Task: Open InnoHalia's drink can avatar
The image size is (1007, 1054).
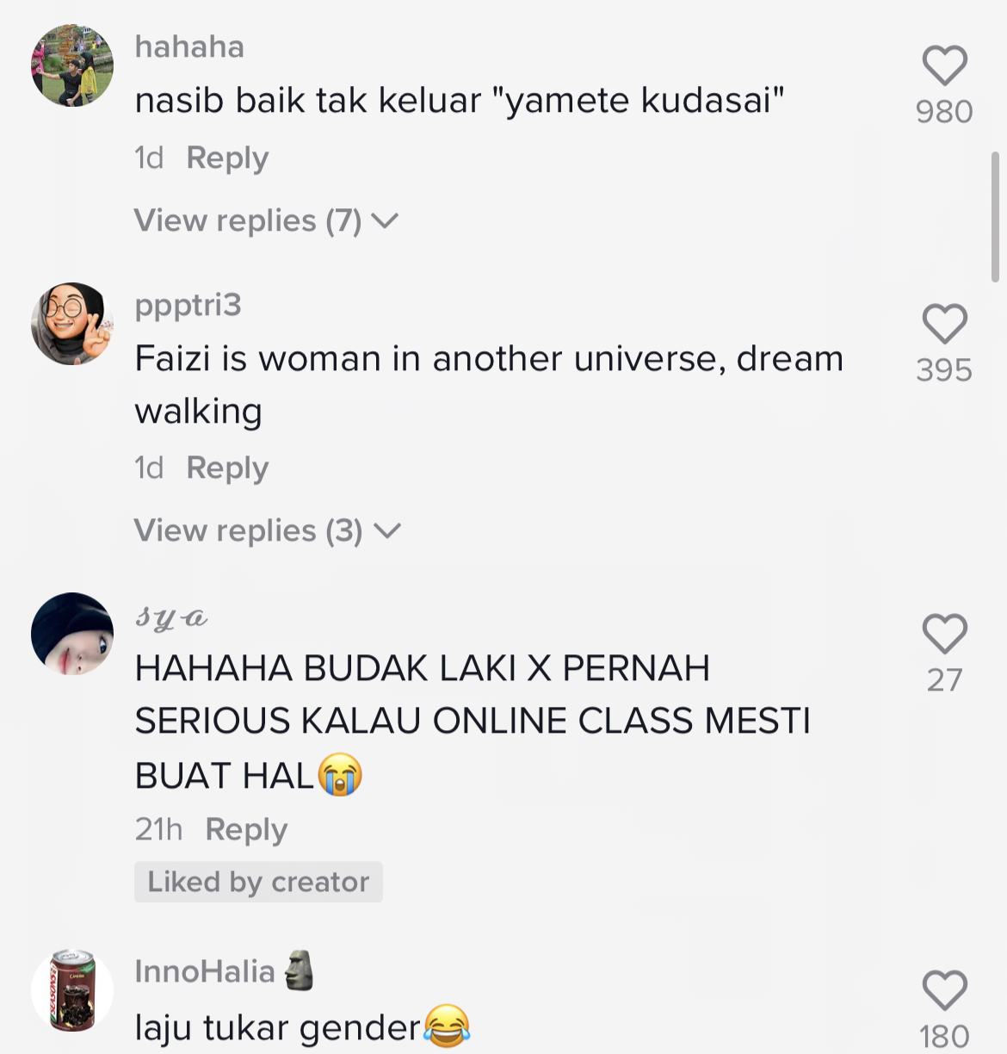Action: tap(72, 990)
